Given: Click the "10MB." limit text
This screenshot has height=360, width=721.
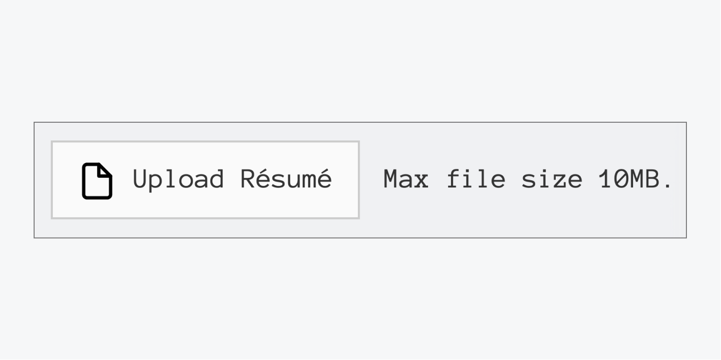Looking at the screenshot, I should 635,180.
